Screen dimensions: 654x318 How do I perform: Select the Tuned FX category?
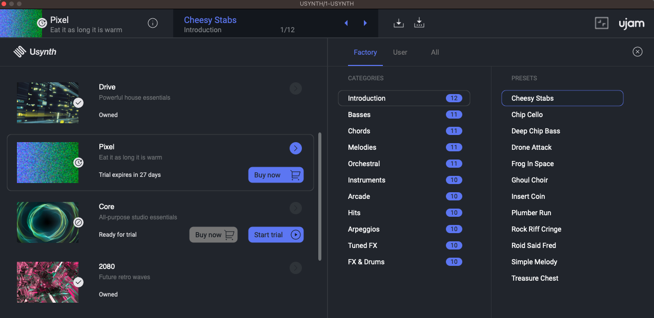[404, 245]
